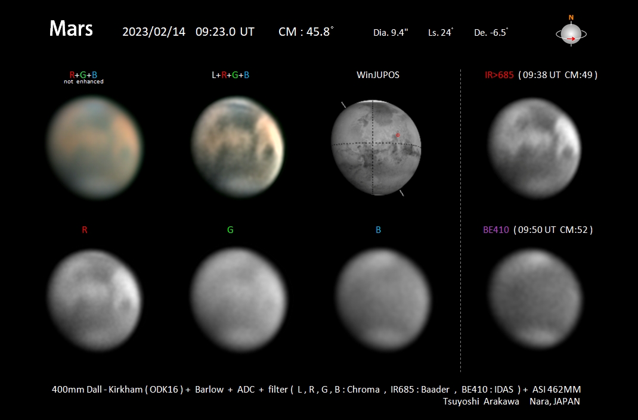Click the De. -6.5° value
Viewport: 638px width, 420px height.
coord(491,32)
